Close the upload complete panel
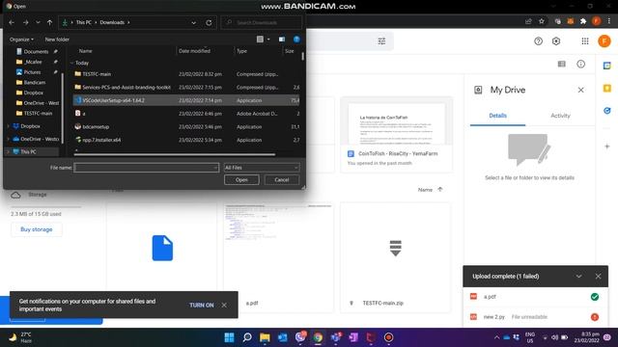 598,277
